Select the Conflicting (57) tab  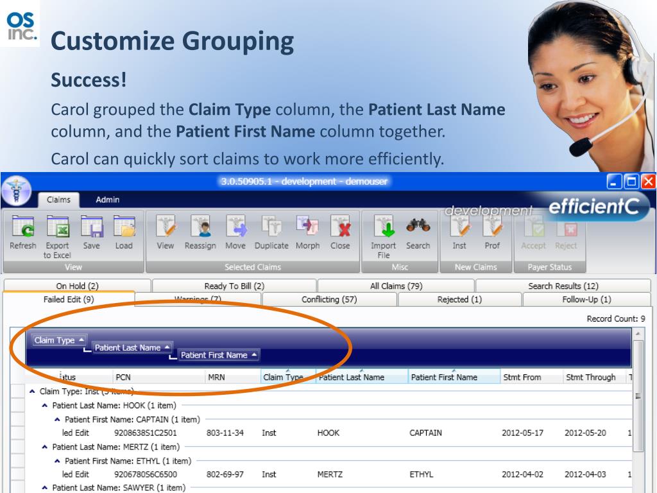pos(329,299)
